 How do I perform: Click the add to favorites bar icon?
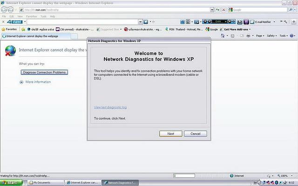point(23,29)
